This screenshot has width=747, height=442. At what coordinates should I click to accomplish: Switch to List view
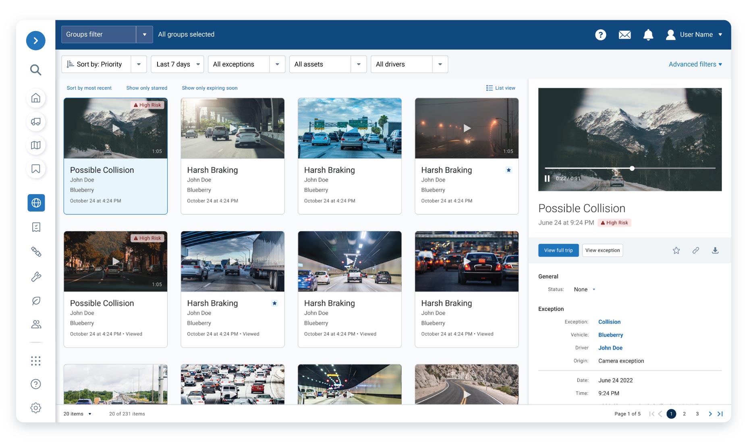[x=500, y=88]
